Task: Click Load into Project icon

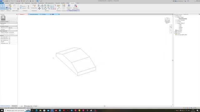Action: 69,6
